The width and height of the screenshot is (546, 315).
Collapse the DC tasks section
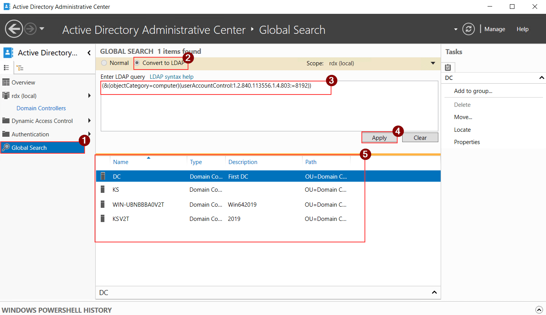tap(542, 78)
